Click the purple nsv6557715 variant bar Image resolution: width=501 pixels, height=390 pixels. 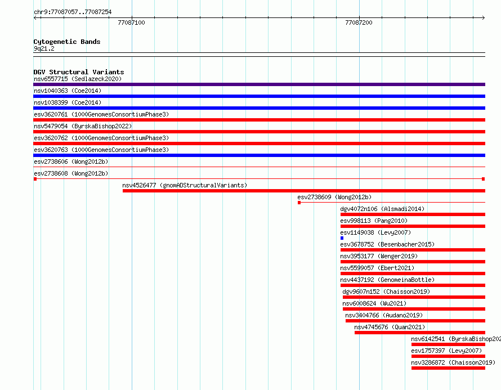(x=259, y=84)
